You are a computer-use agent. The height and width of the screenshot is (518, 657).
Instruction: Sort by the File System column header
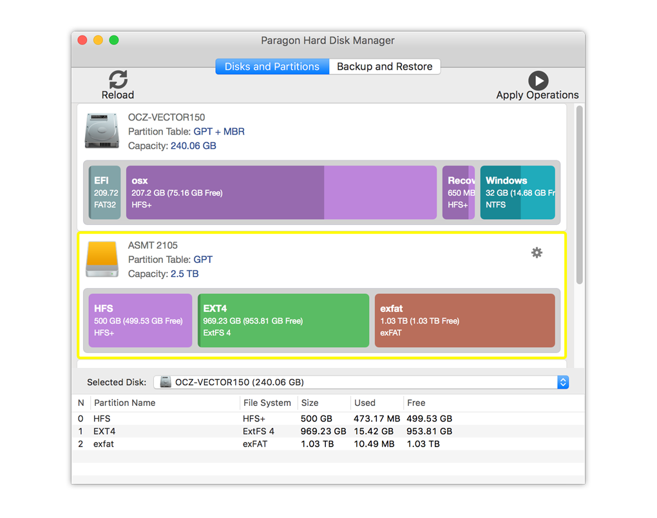267,403
